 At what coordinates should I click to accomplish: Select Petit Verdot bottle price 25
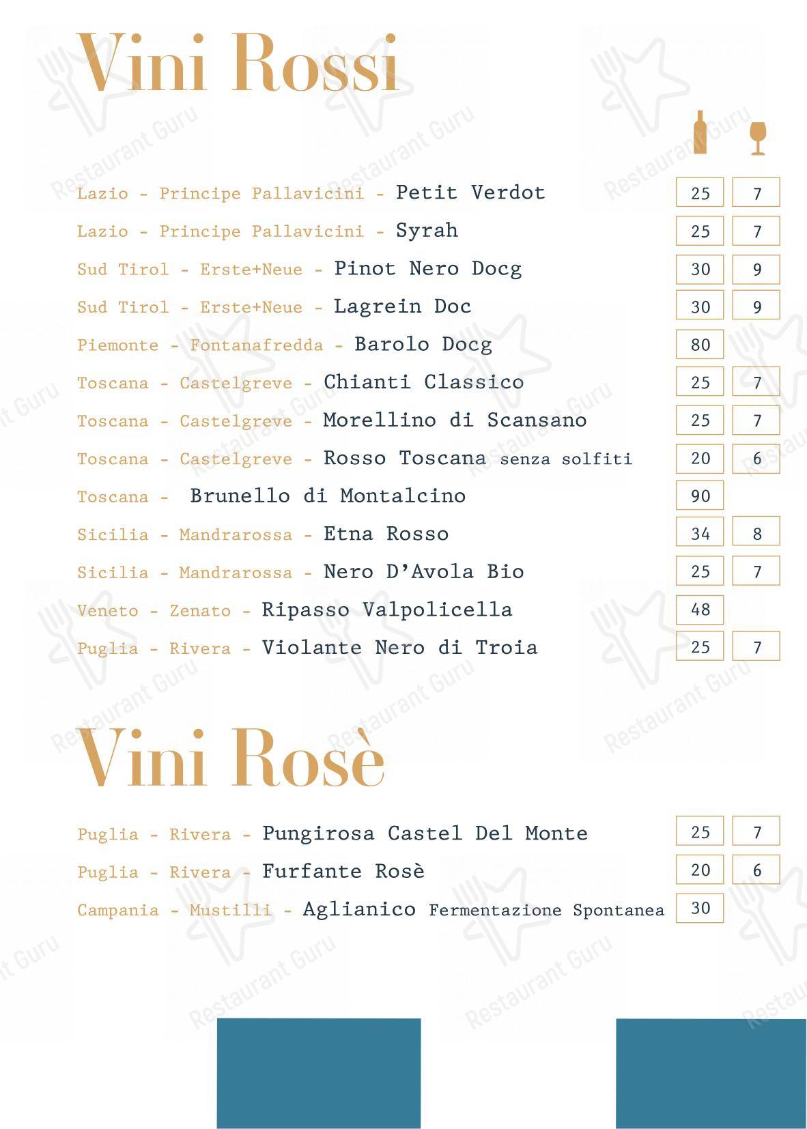700,193
